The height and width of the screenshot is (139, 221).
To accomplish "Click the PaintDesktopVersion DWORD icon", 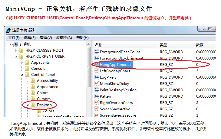I will (97, 90).
